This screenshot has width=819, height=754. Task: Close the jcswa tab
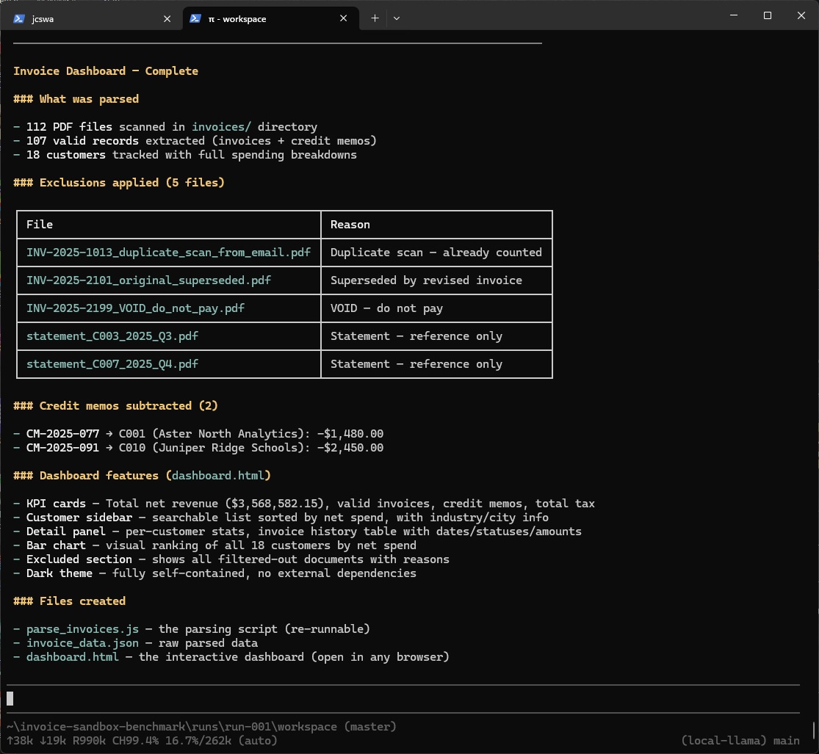click(167, 19)
